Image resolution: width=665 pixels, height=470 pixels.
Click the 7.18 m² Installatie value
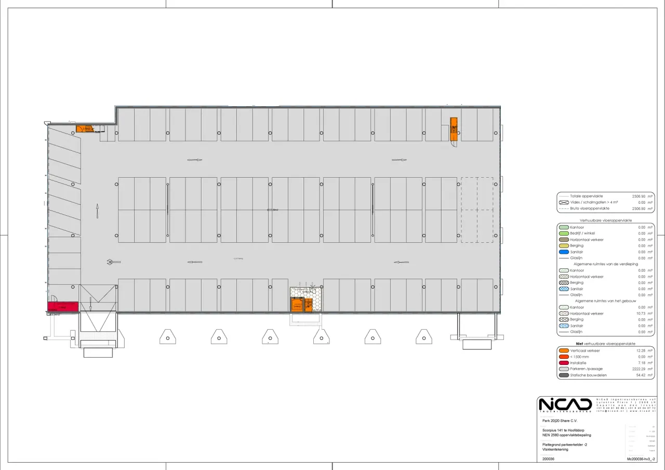tap(642, 363)
